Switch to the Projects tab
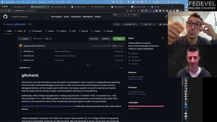This screenshot has height=122, width=217. [62, 31]
